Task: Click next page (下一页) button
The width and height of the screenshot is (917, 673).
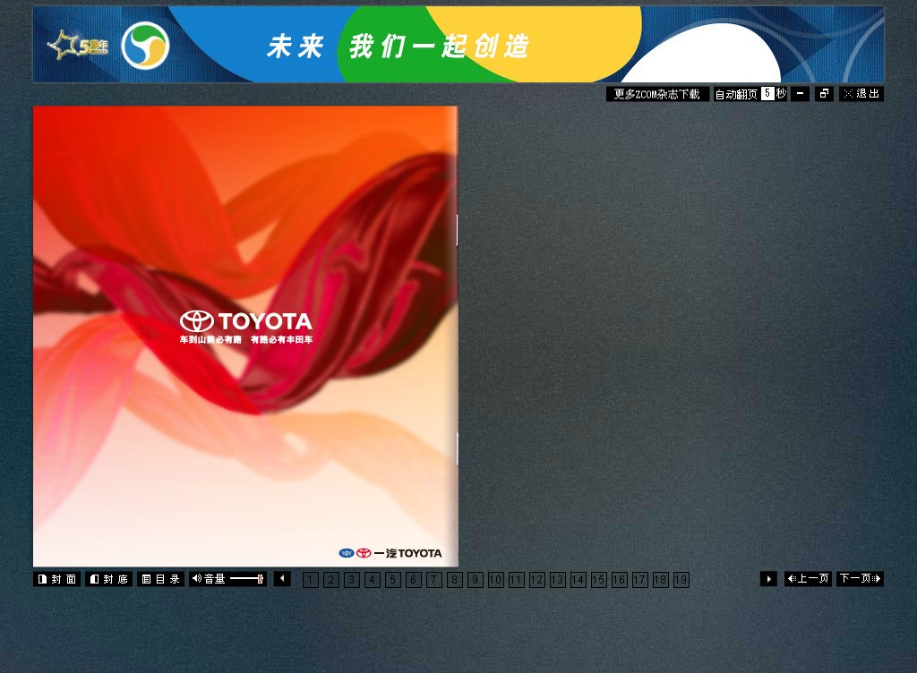Action: (860, 579)
